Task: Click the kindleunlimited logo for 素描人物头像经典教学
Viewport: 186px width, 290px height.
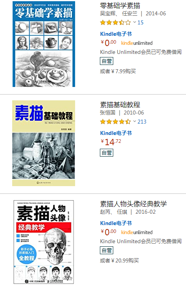Action: (x=137, y=232)
